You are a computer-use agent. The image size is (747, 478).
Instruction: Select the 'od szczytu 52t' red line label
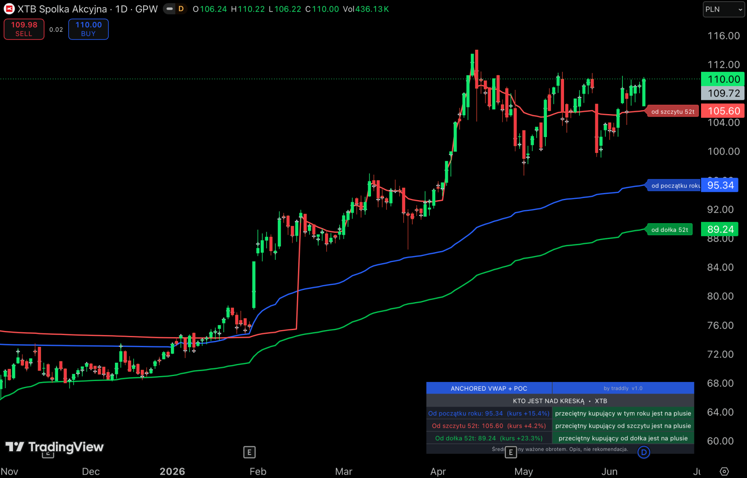tap(672, 112)
